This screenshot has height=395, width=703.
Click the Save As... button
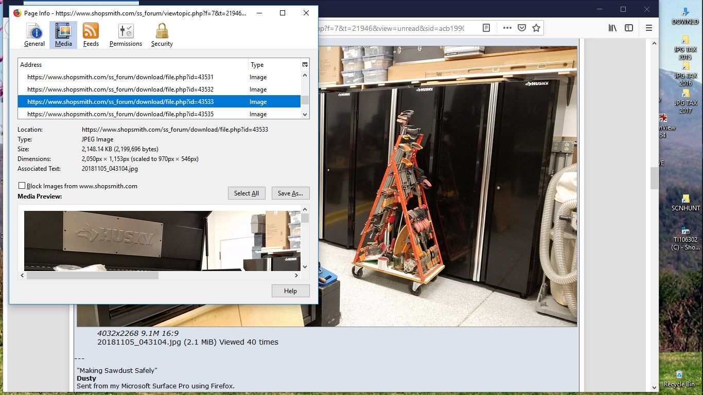click(x=290, y=193)
